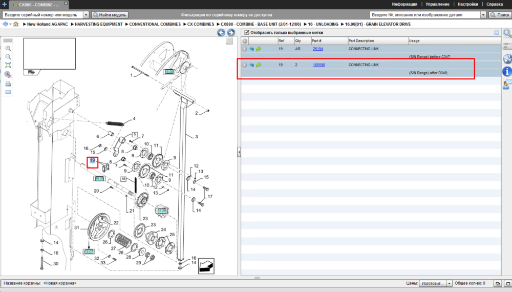Open part number 165590 link
The image size is (512, 292).
(318, 65)
